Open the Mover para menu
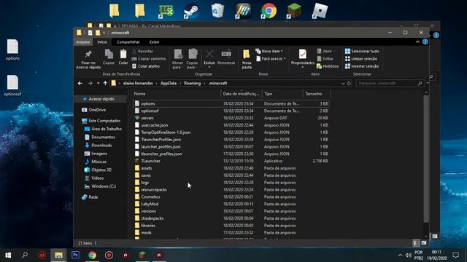The height and width of the screenshot is (262, 467). [178, 60]
